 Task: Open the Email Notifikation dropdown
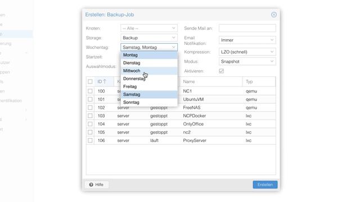click(247, 40)
